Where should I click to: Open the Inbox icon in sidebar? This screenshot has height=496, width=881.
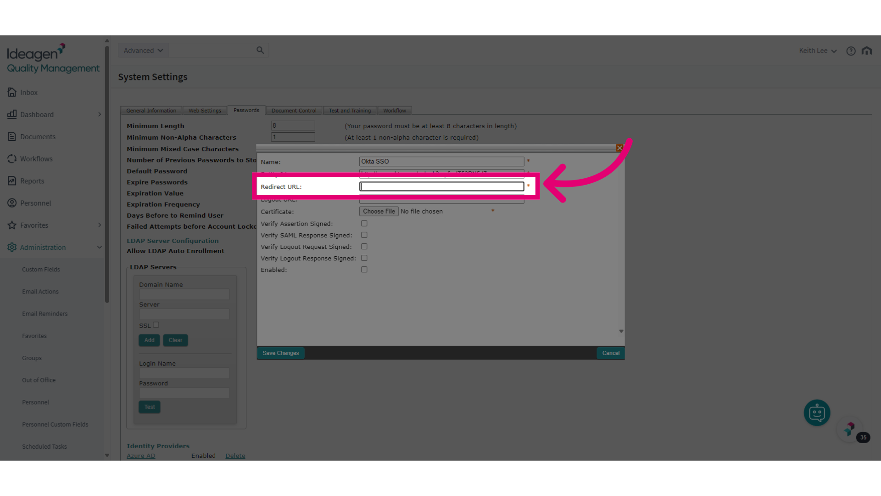point(12,92)
